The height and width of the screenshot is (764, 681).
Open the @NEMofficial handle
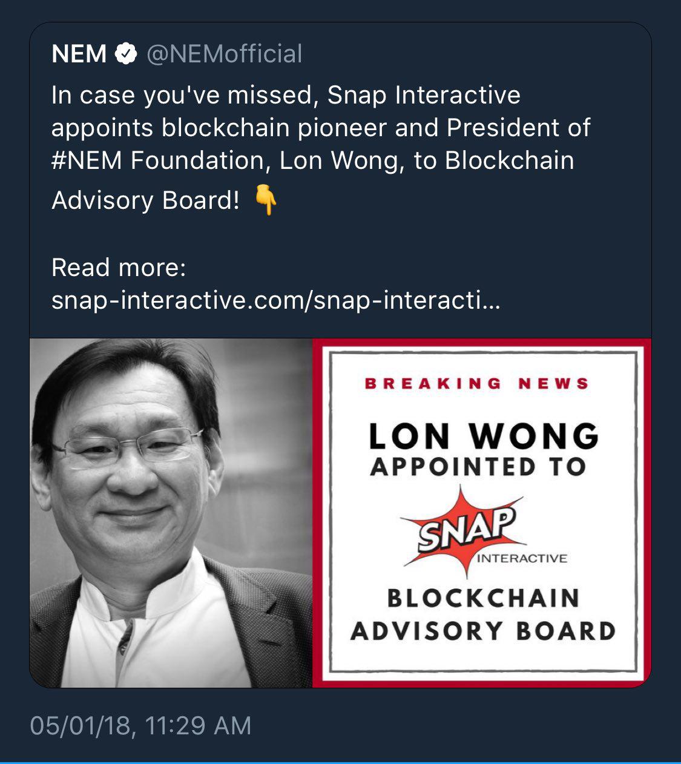coord(224,54)
